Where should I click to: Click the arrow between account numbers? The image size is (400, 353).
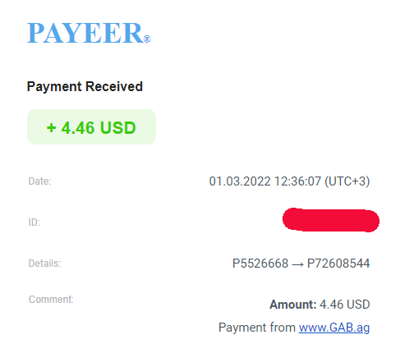click(x=298, y=264)
